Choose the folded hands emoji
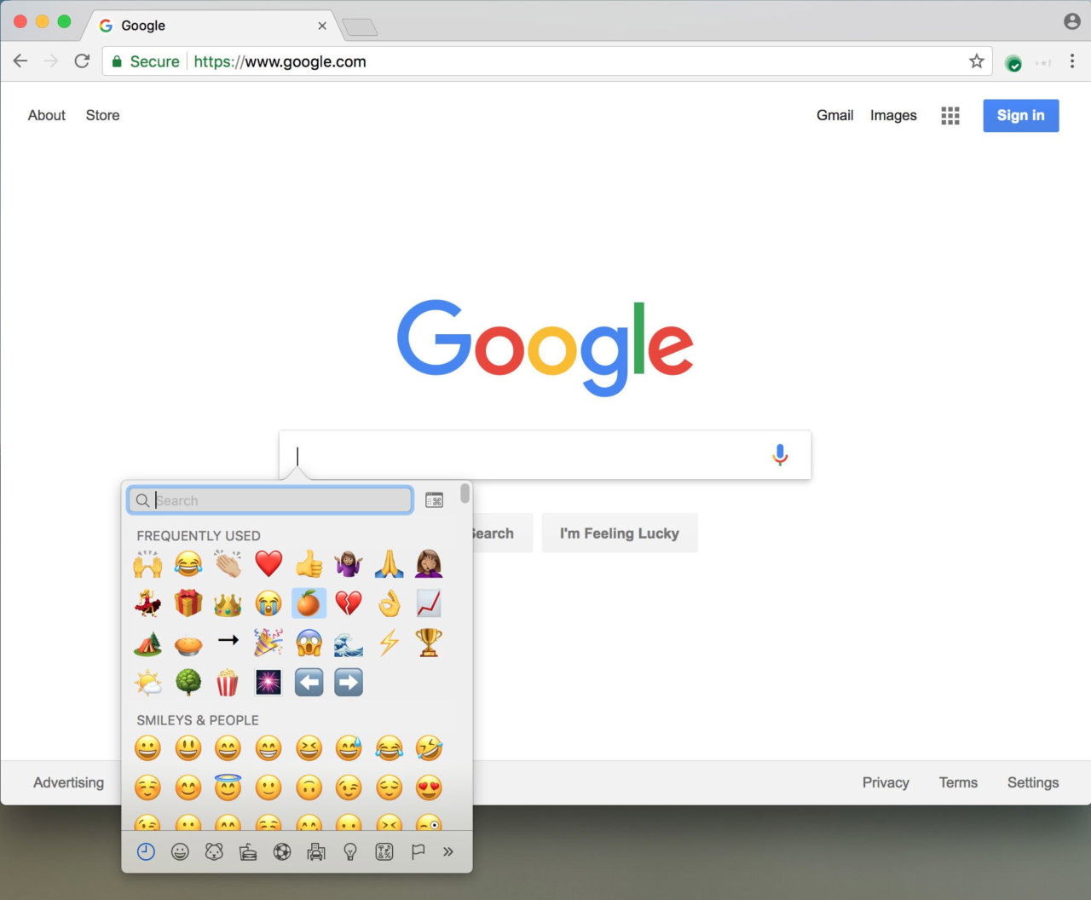 (x=389, y=564)
